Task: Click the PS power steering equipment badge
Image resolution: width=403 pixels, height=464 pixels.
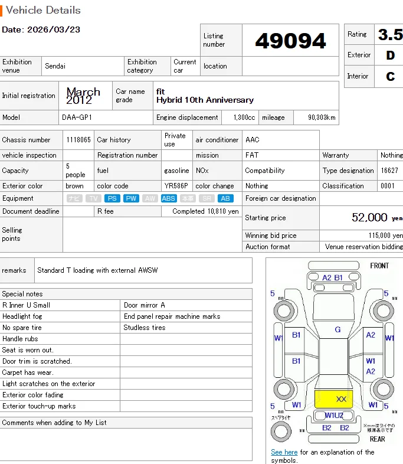Action: point(112,198)
